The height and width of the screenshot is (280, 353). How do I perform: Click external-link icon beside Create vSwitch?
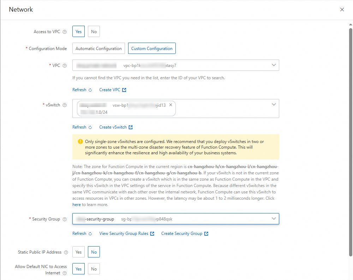click(131, 127)
